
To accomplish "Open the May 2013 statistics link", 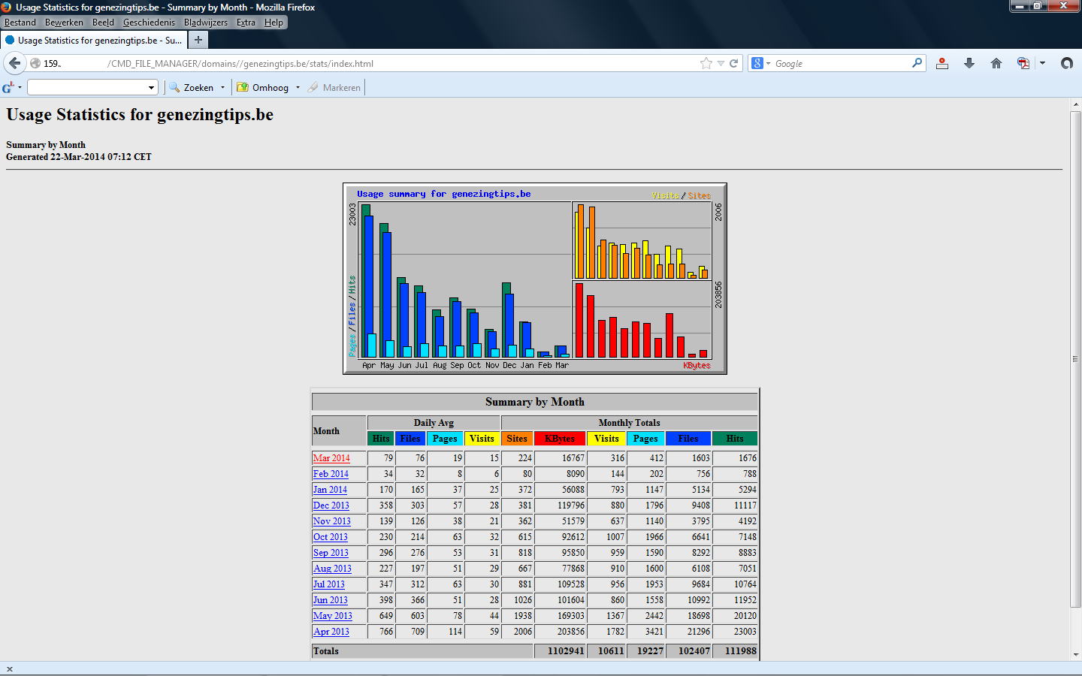I will click(x=333, y=616).
